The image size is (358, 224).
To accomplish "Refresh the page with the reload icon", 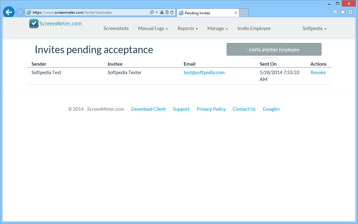I will pyautogui.click(x=172, y=12).
